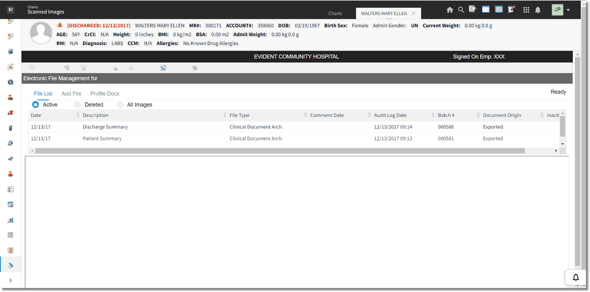Click the gray phone device sidebar icon
Image resolution: width=590 pixels, height=292 pixels.
coord(11,128)
